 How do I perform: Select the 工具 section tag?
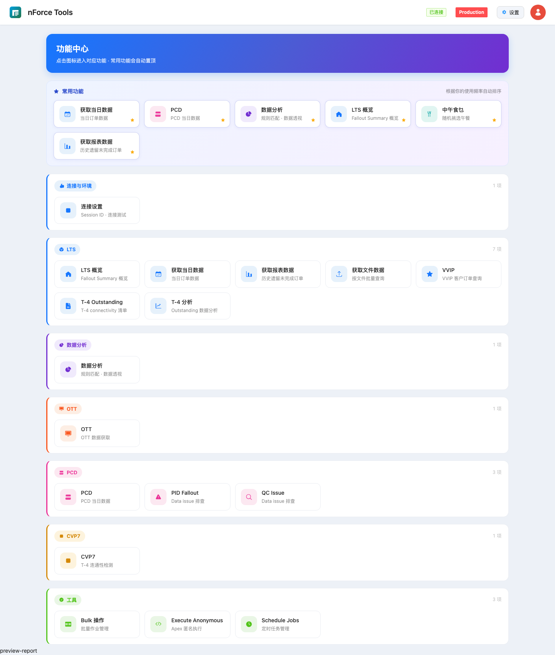tap(68, 600)
